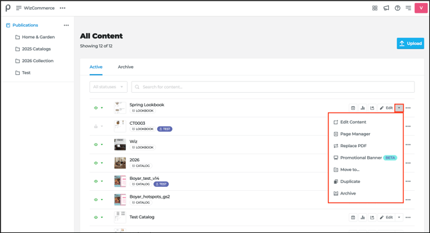Choose Promotional Banner from the dropdown menu
Viewport: 430px width, 233px height.
coord(366,158)
